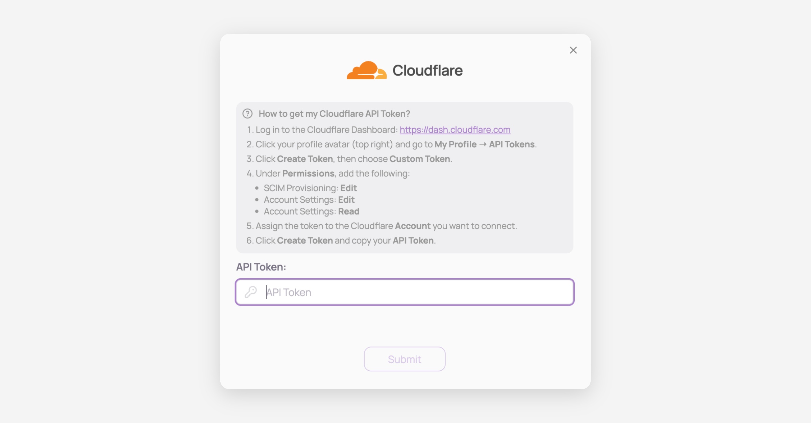Click the question mark help icon
Image resolution: width=811 pixels, height=423 pixels.
click(x=247, y=114)
